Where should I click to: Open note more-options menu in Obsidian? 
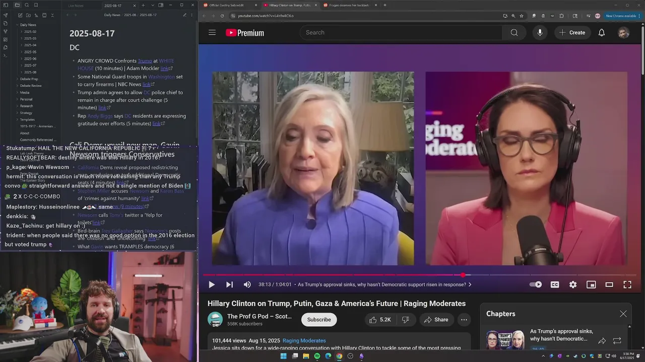192,15
